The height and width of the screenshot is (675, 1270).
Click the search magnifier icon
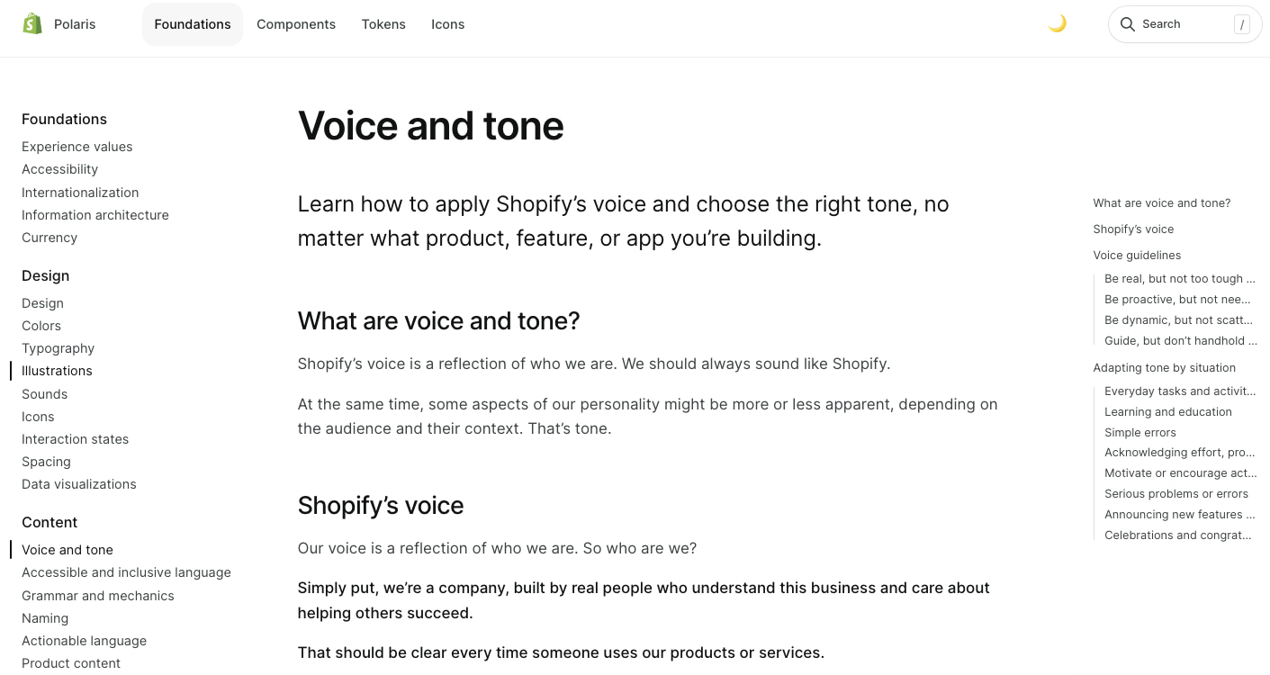pyautogui.click(x=1128, y=24)
